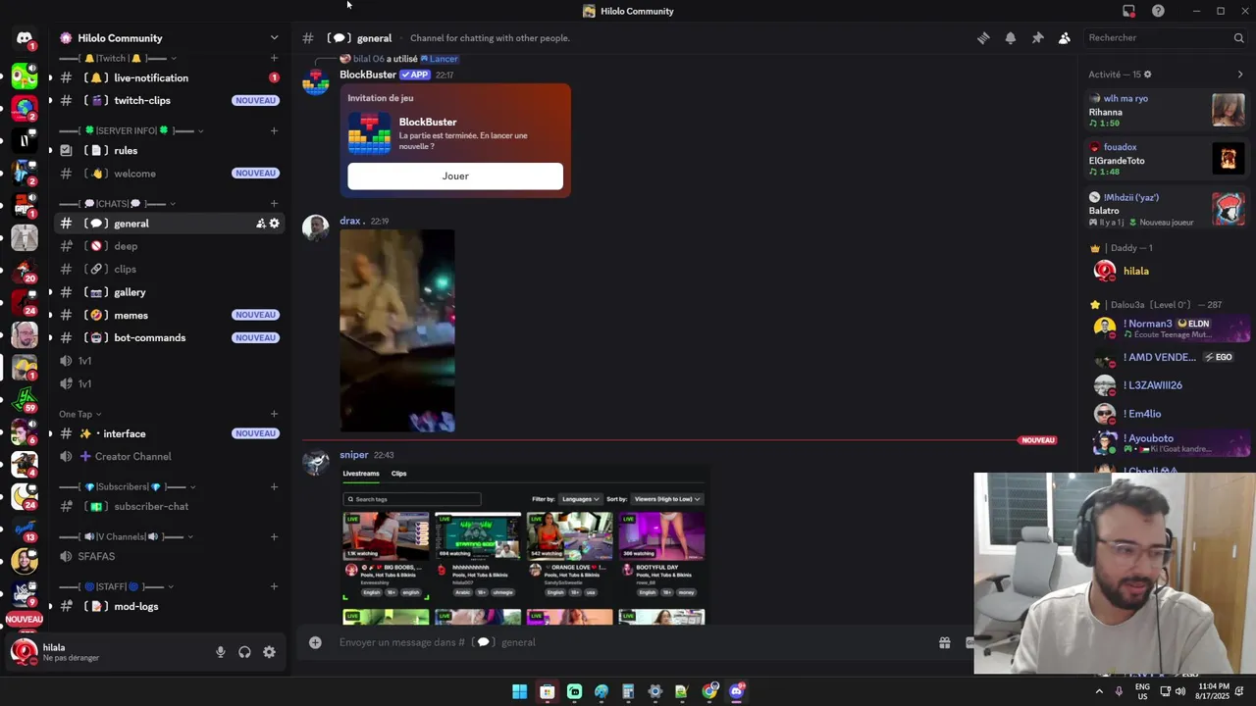The width and height of the screenshot is (1256, 706).
Task: Open drax username profile
Action: [x=350, y=221]
